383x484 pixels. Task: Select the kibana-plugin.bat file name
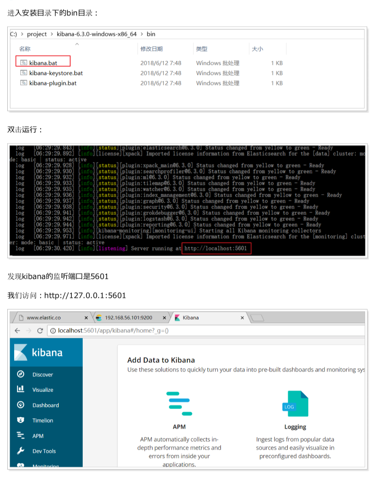click(x=53, y=83)
